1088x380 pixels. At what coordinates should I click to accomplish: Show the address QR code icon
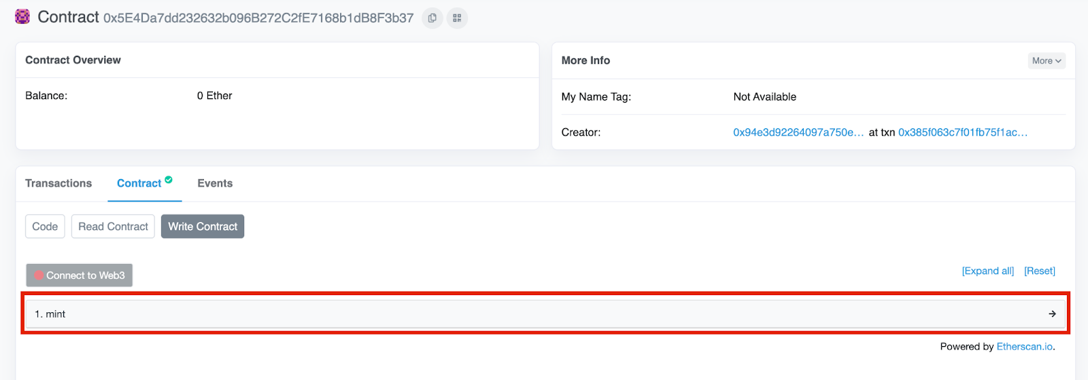pyautogui.click(x=457, y=18)
